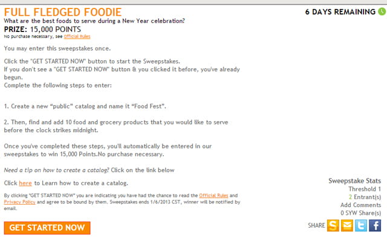Click the New Year celebration question text
This screenshot has height=239, width=387.
click(x=94, y=21)
